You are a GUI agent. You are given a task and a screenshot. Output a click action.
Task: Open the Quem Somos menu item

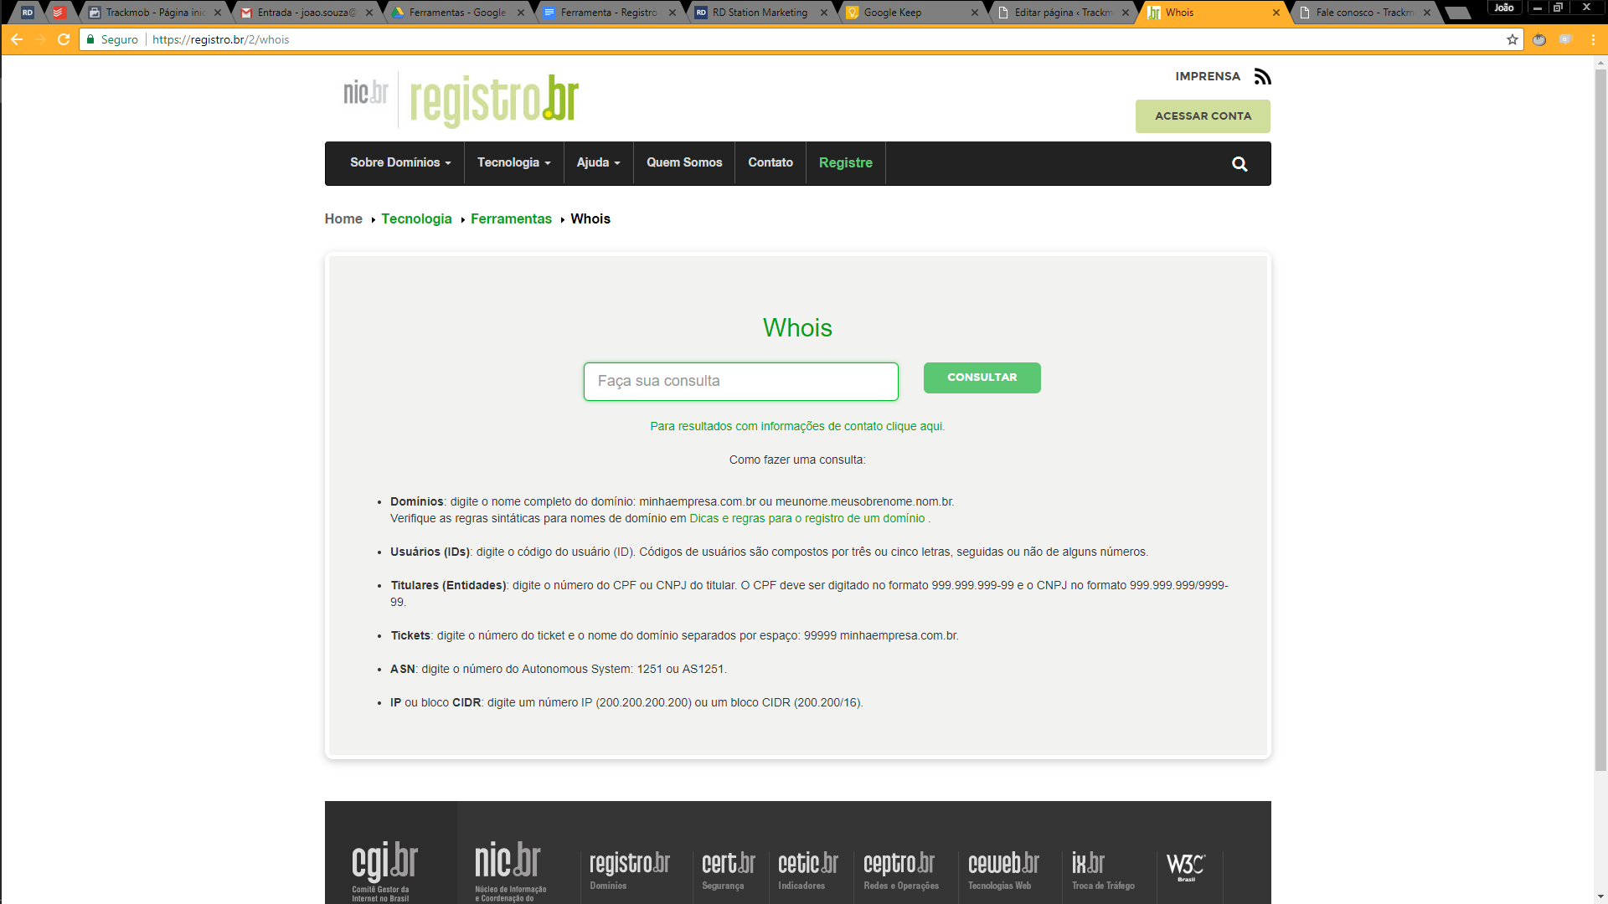(x=683, y=163)
